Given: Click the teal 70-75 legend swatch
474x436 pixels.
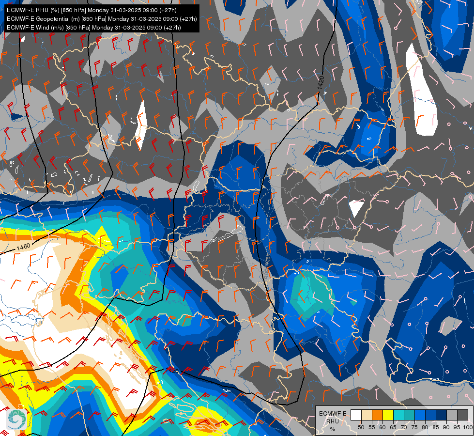Looking at the screenshot, I should tap(410, 415).
